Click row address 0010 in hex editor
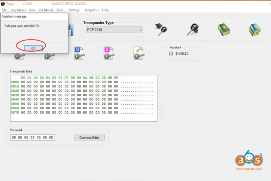 (15, 87)
